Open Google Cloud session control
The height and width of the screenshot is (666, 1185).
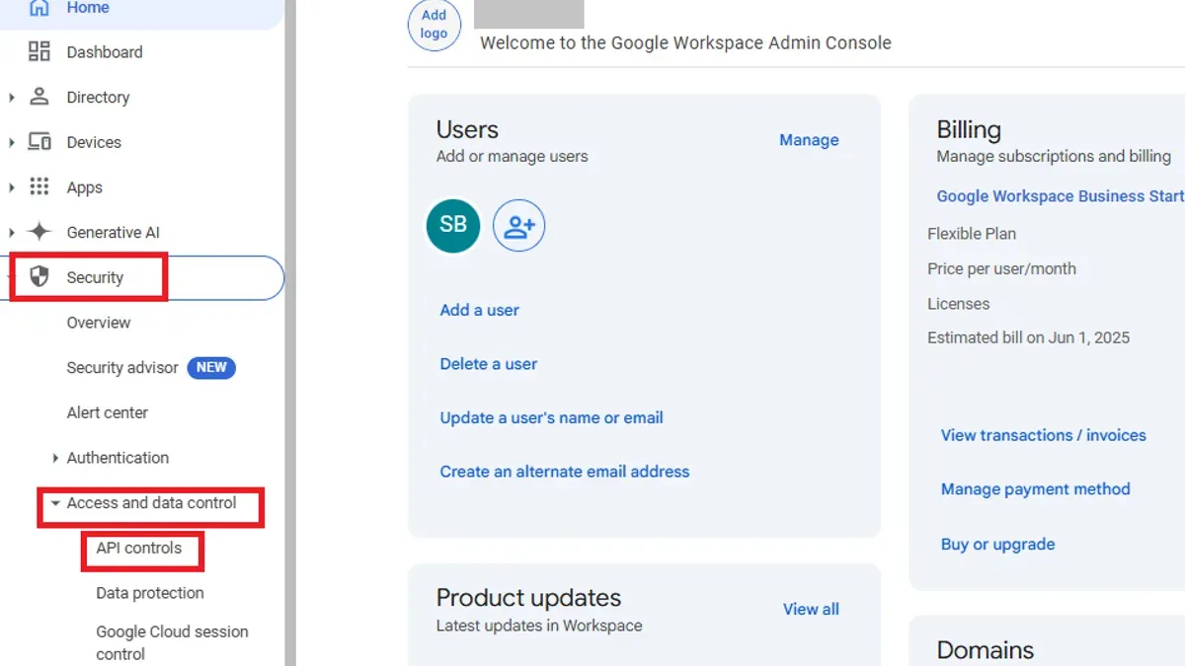coord(172,642)
